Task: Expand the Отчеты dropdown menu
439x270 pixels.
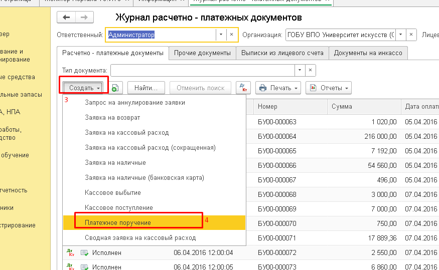Action: pos(329,88)
